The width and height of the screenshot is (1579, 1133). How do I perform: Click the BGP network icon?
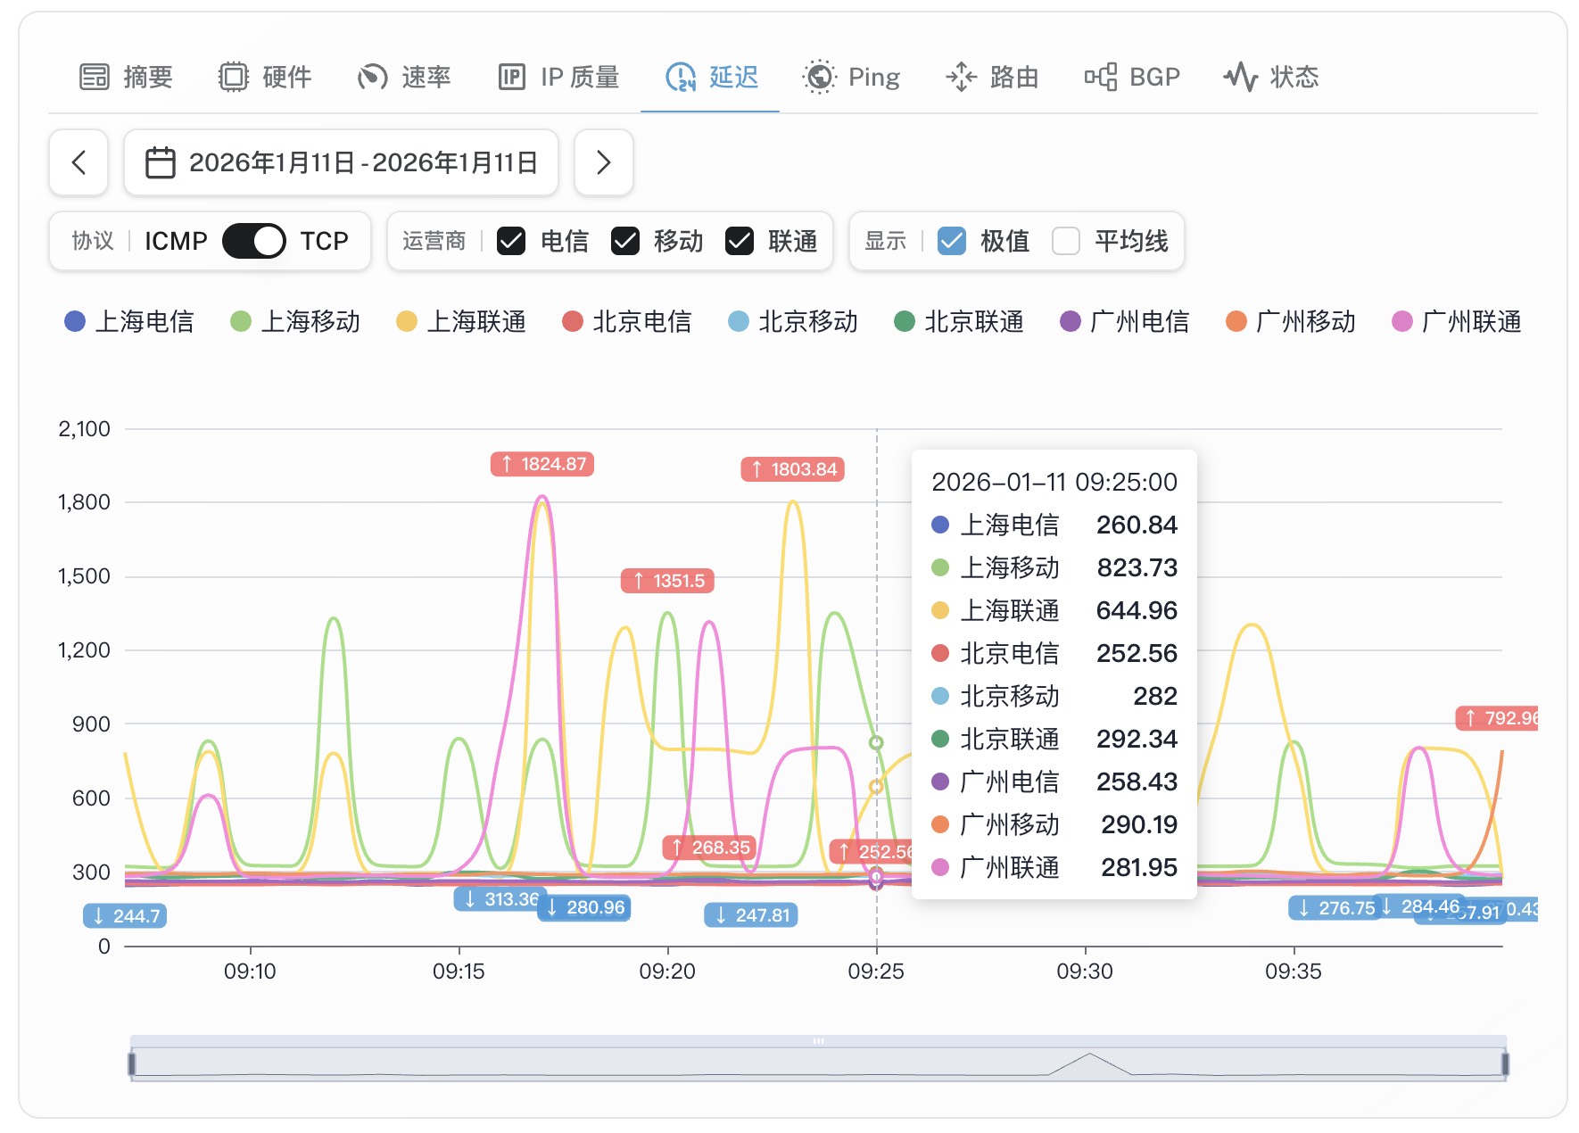point(1101,77)
